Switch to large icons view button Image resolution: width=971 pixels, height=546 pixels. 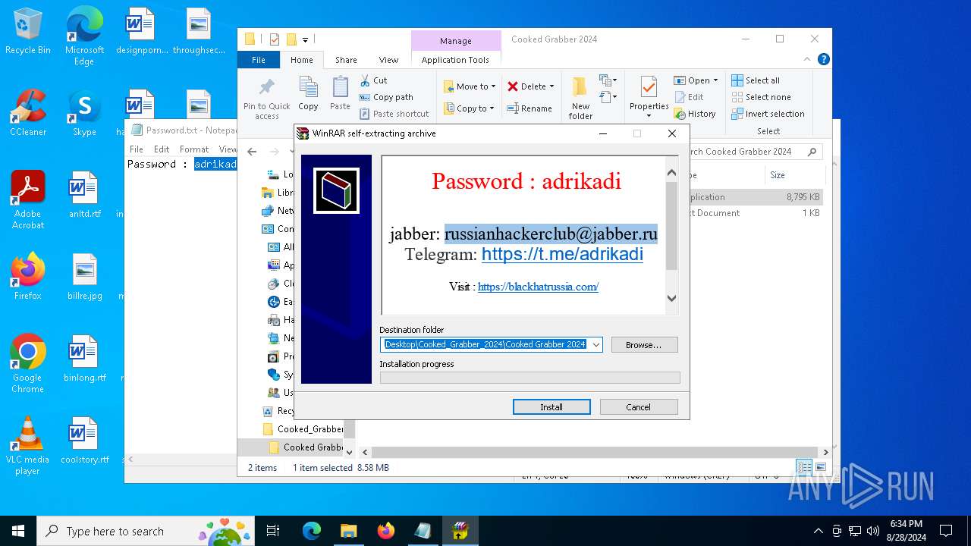point(821,467)
